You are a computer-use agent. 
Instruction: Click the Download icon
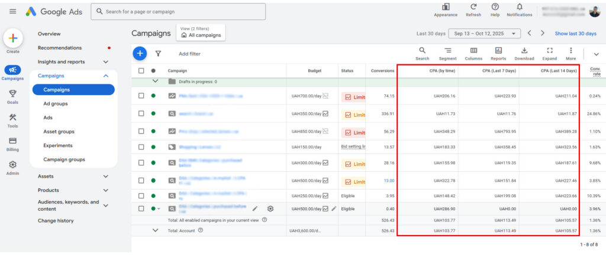pyautogui.click(x=524, y=51)
